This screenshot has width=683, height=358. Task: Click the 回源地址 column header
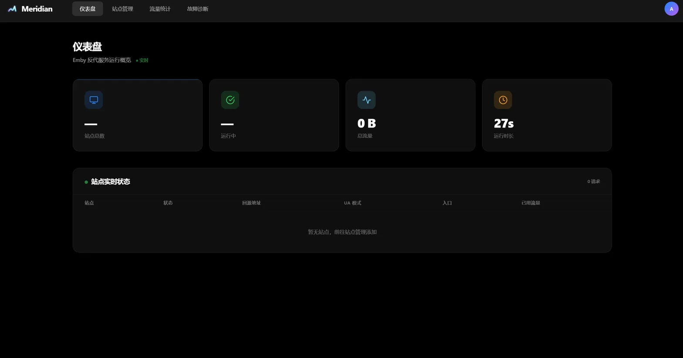(x=251, y=203)
